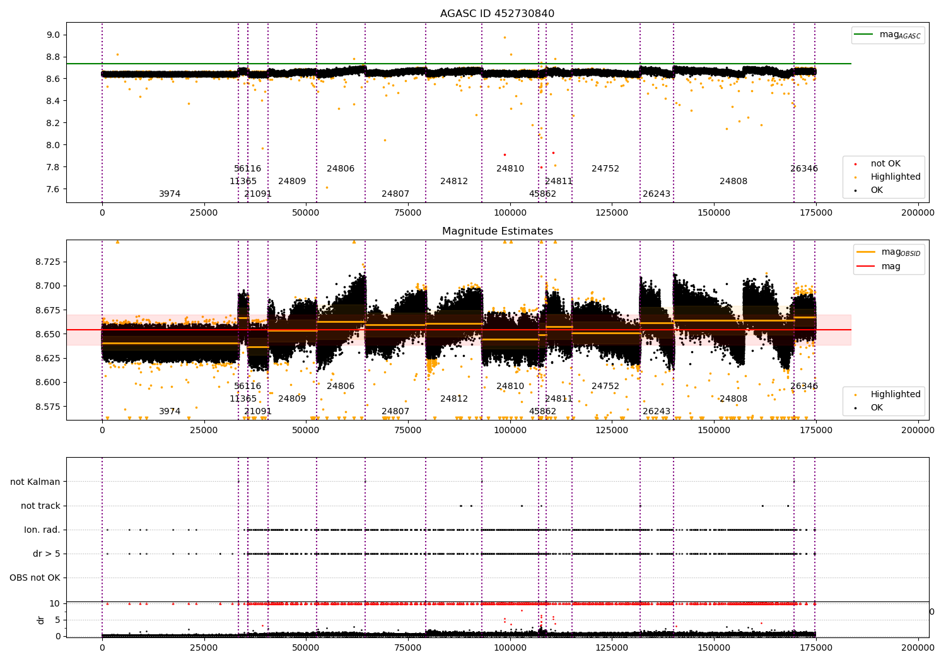The width and height of the screenshot is (946, 662).
Task: Click obsid label 24812 in AGASC ID plot
Action: 454,182
